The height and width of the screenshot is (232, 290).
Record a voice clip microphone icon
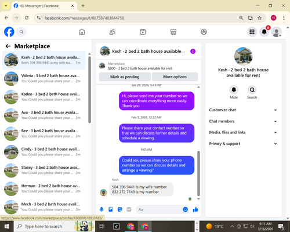tap(101, 209)
